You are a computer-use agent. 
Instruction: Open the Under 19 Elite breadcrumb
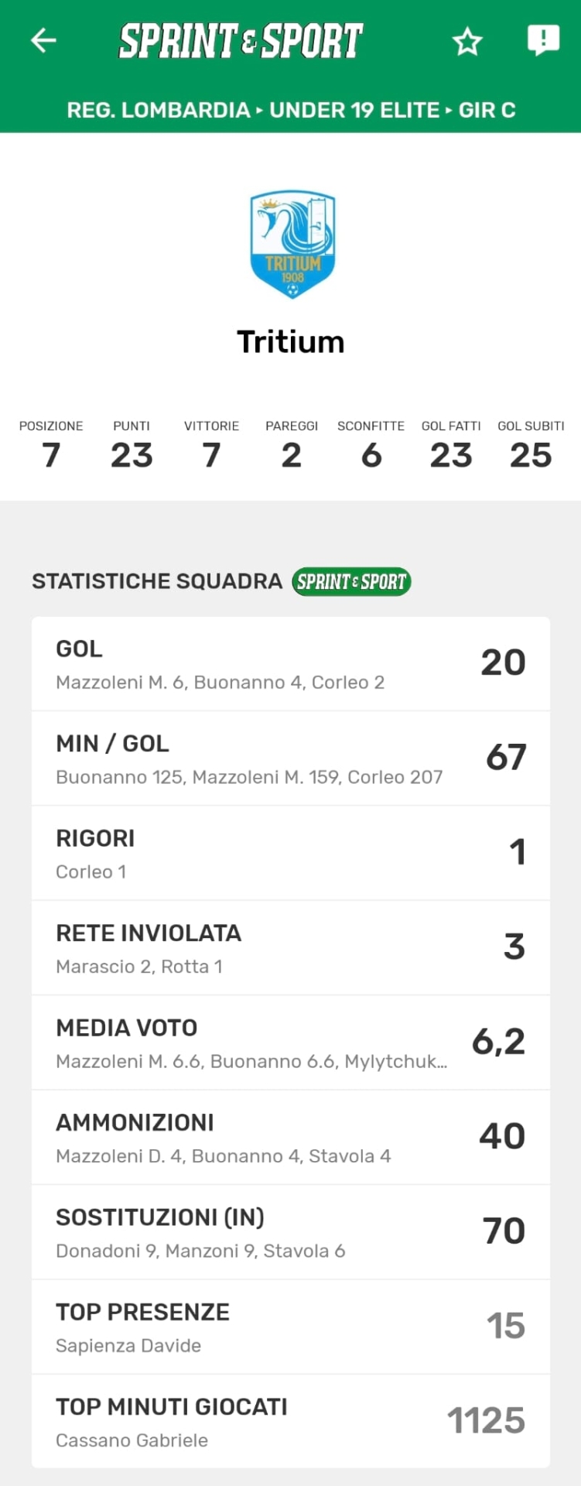coord(354,110)
